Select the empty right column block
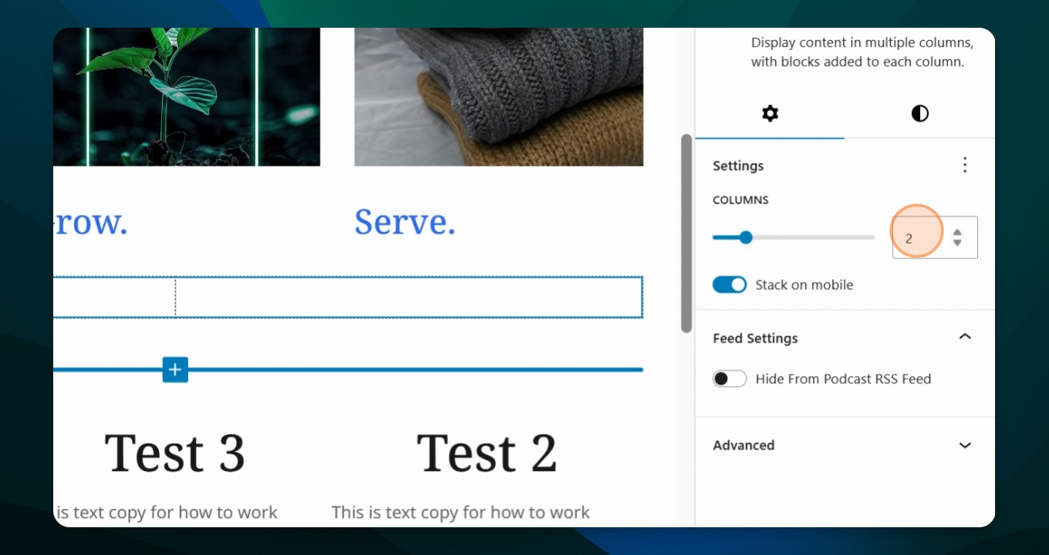This screenshot has width=1049, height=555. click(409, 297)
